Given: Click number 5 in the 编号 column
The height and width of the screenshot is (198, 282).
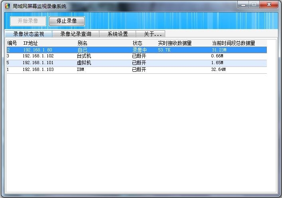Looking at the screenshot, I should tap(8, 63).
